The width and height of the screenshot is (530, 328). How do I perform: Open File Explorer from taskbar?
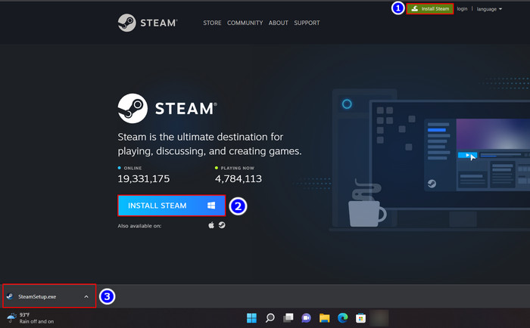point(325,318)
